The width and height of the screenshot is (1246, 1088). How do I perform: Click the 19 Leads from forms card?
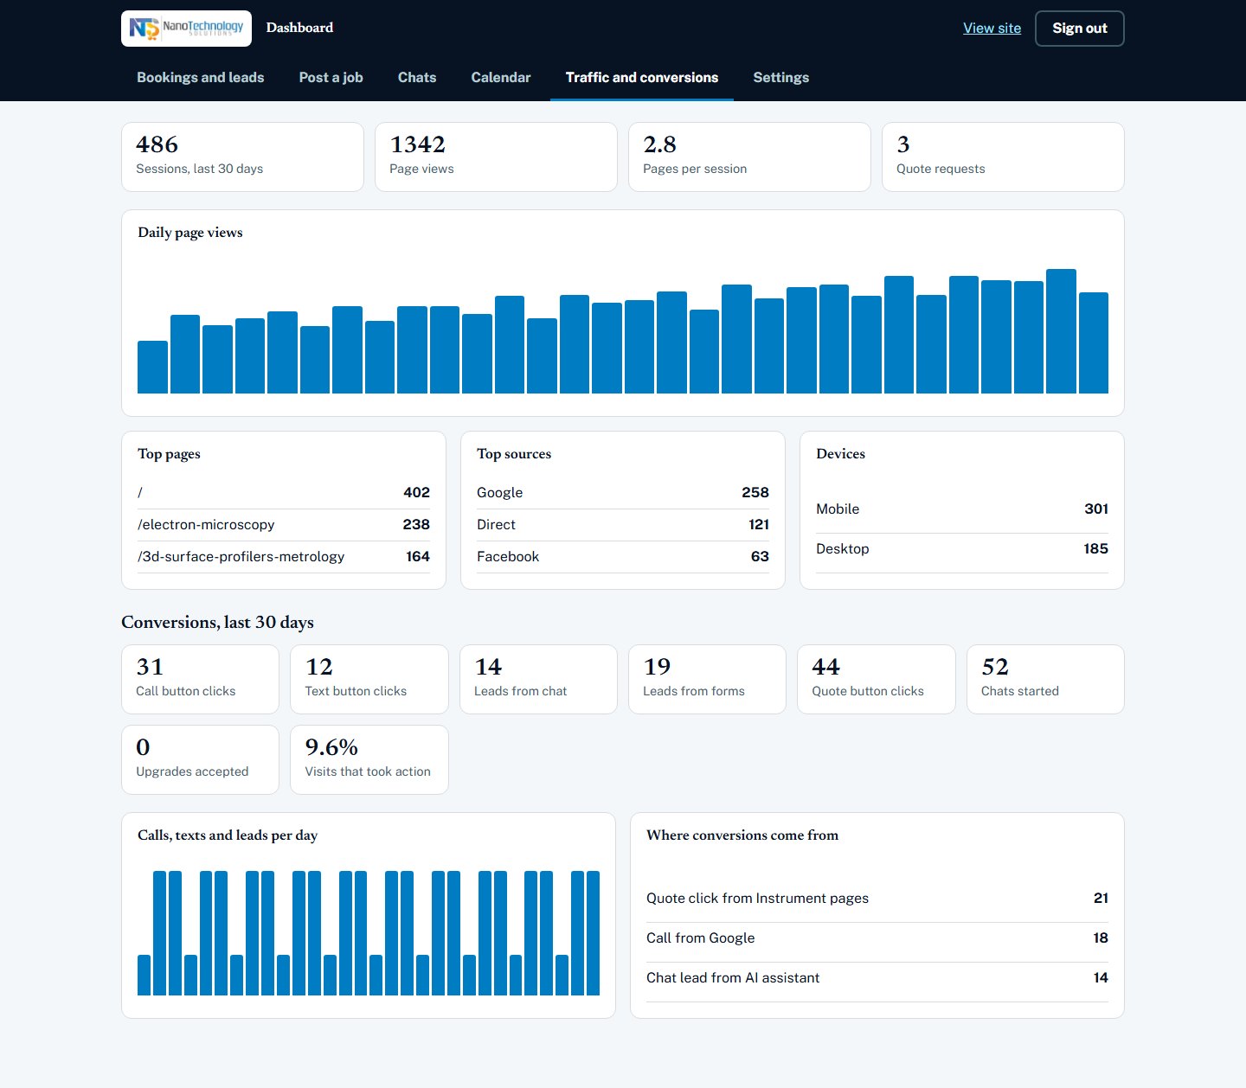(707, 679)
